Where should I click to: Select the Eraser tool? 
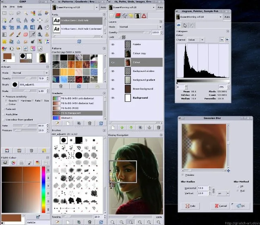coord(25,35)
